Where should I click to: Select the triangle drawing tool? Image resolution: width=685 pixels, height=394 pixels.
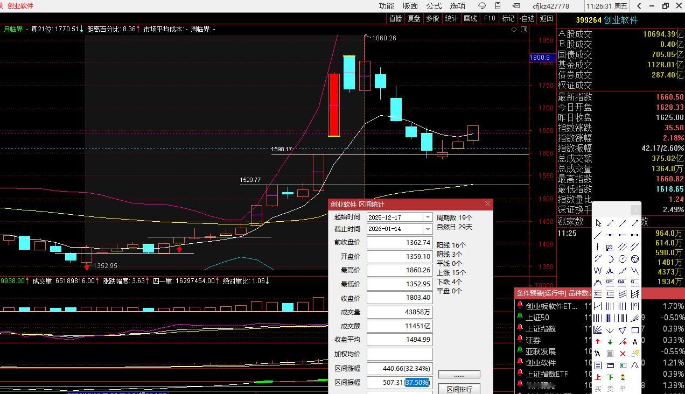[623, 330]
